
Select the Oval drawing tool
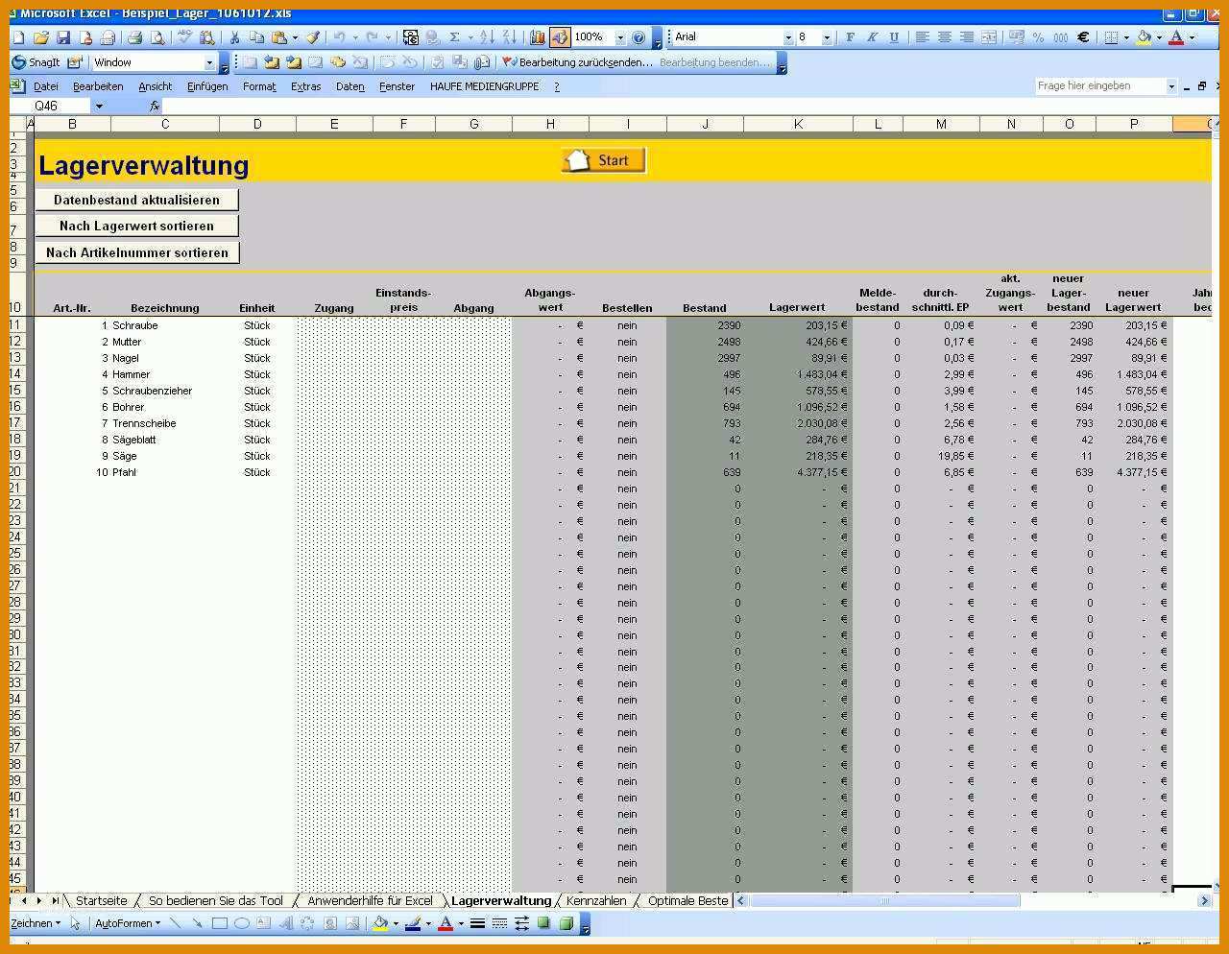241,923
